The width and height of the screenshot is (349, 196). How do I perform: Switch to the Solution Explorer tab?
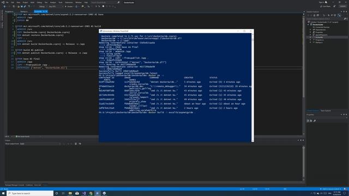313,111
